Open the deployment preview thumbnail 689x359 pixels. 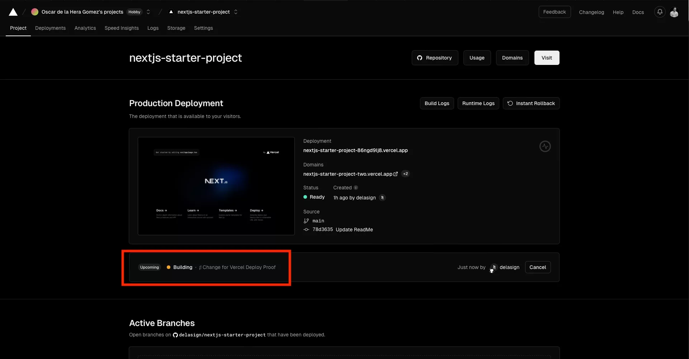pyautogui.click(x=216, y=186)
